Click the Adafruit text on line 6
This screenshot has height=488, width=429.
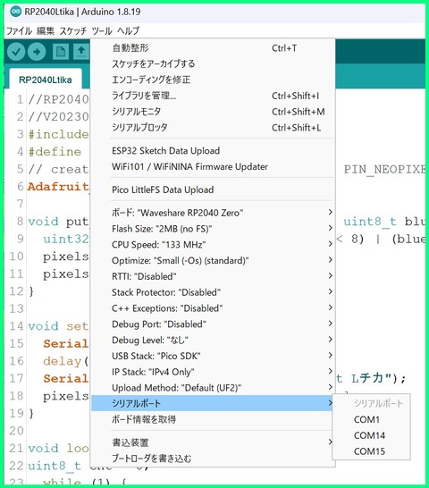58,187
